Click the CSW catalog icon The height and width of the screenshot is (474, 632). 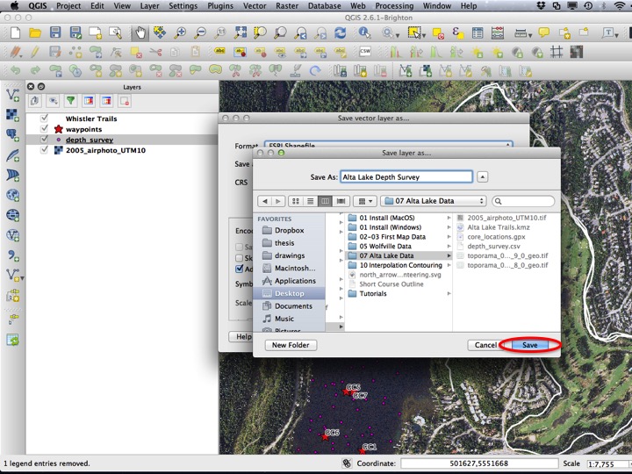(x=365, y=51)
